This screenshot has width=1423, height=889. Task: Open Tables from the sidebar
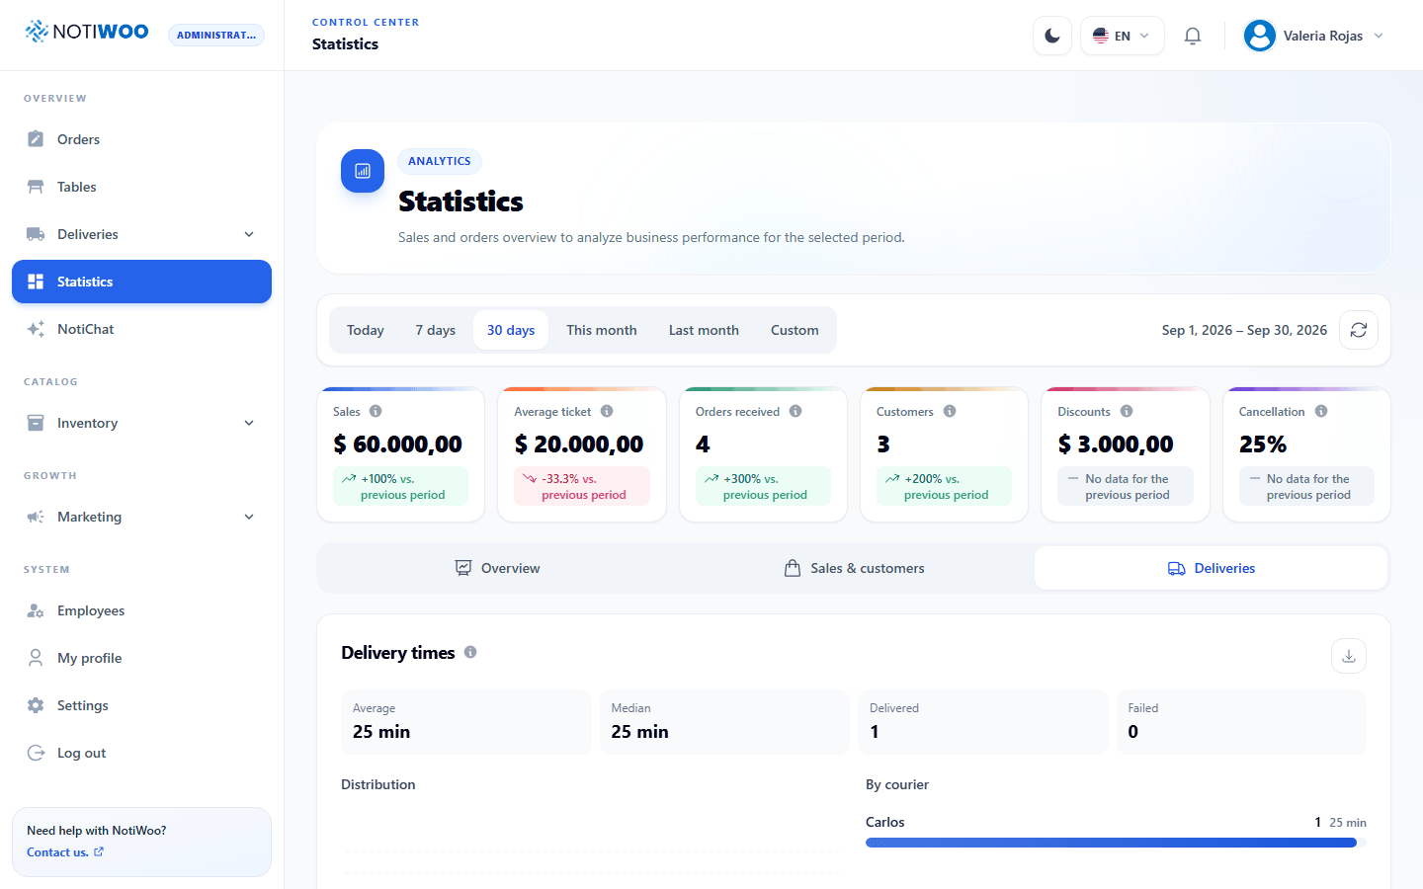pyautogui.click(x=141, y=187)
